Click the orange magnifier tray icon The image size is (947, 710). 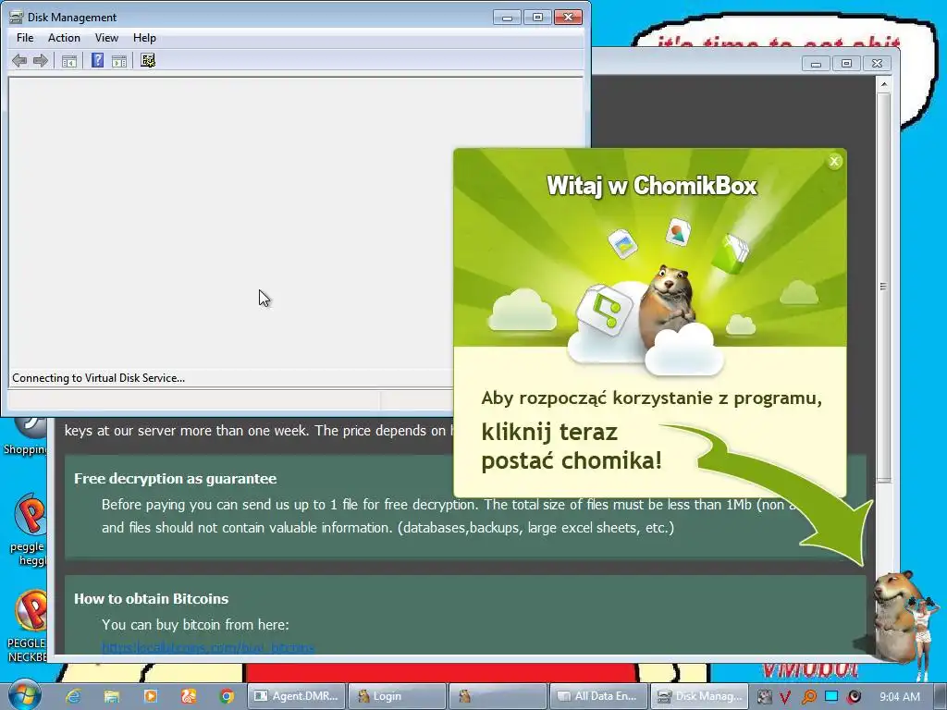click(x=808, y=697)
